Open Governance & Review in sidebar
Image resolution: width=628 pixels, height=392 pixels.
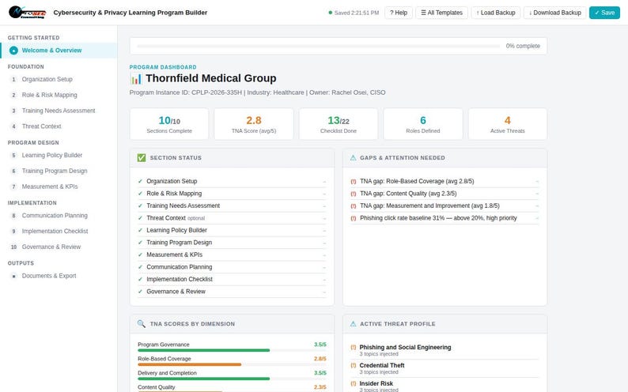tap(59, 247)
